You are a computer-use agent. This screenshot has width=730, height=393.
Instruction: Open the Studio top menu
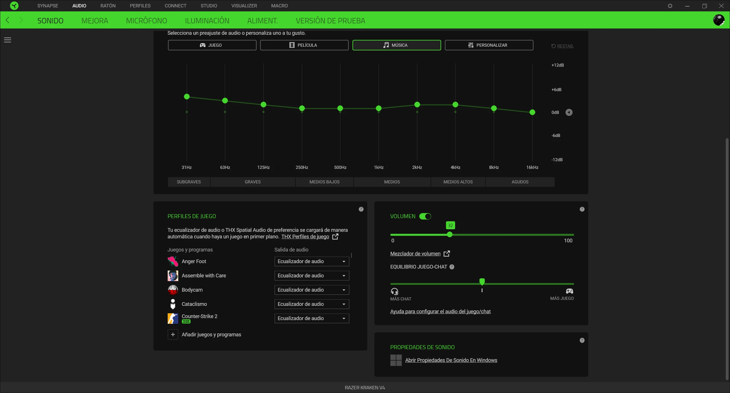point(209,6)
